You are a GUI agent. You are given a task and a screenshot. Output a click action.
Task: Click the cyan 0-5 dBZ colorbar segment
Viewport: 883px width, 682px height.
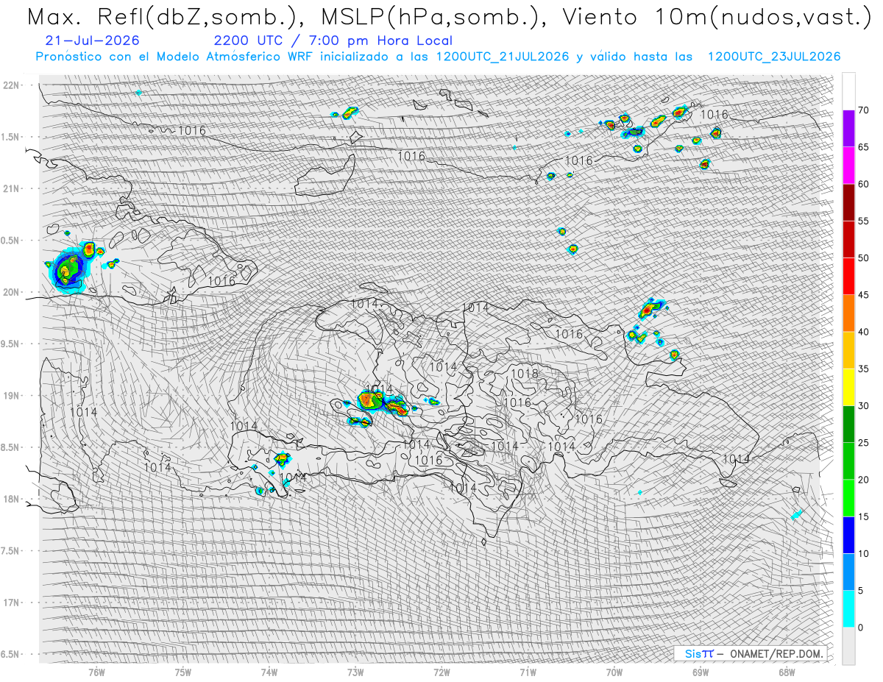pos(848,608)
